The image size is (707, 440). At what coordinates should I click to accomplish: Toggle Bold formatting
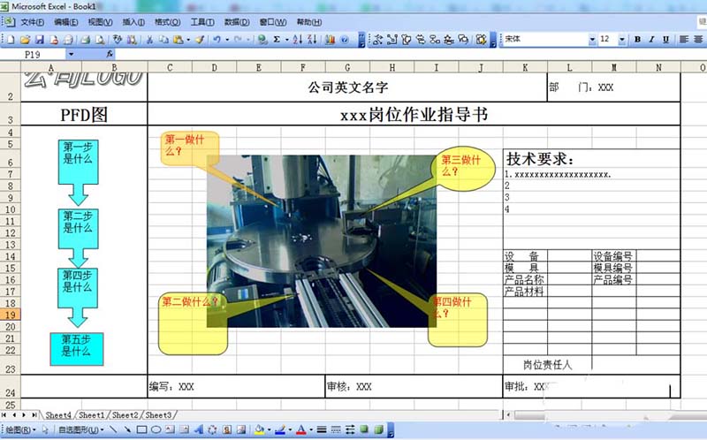(638, 40)
